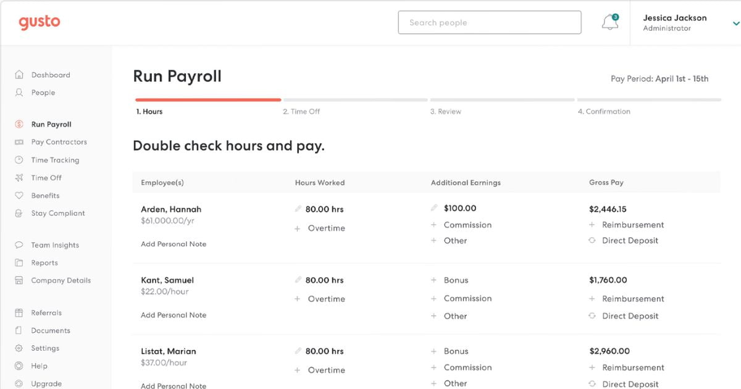Add Other earnings for Hannah Arden
This screenshot has height=389, width=741.
click(455, 241)
